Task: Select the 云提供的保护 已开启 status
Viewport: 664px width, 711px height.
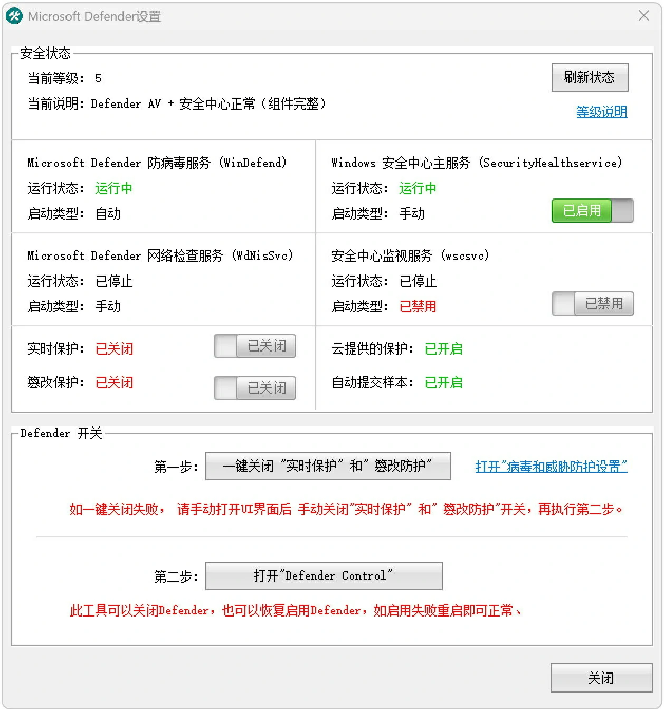Action: click(x=443, y=348)
